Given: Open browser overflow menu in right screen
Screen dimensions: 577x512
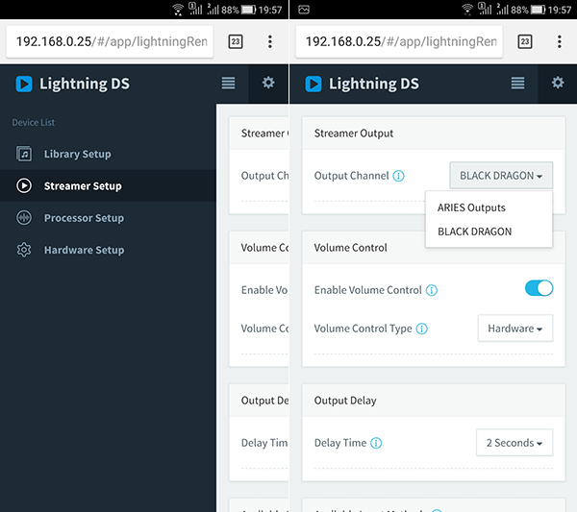Looking at the screenshot, I should coord(560,41).
